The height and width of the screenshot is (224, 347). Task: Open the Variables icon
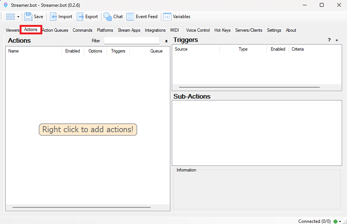(x=167, y=17)
